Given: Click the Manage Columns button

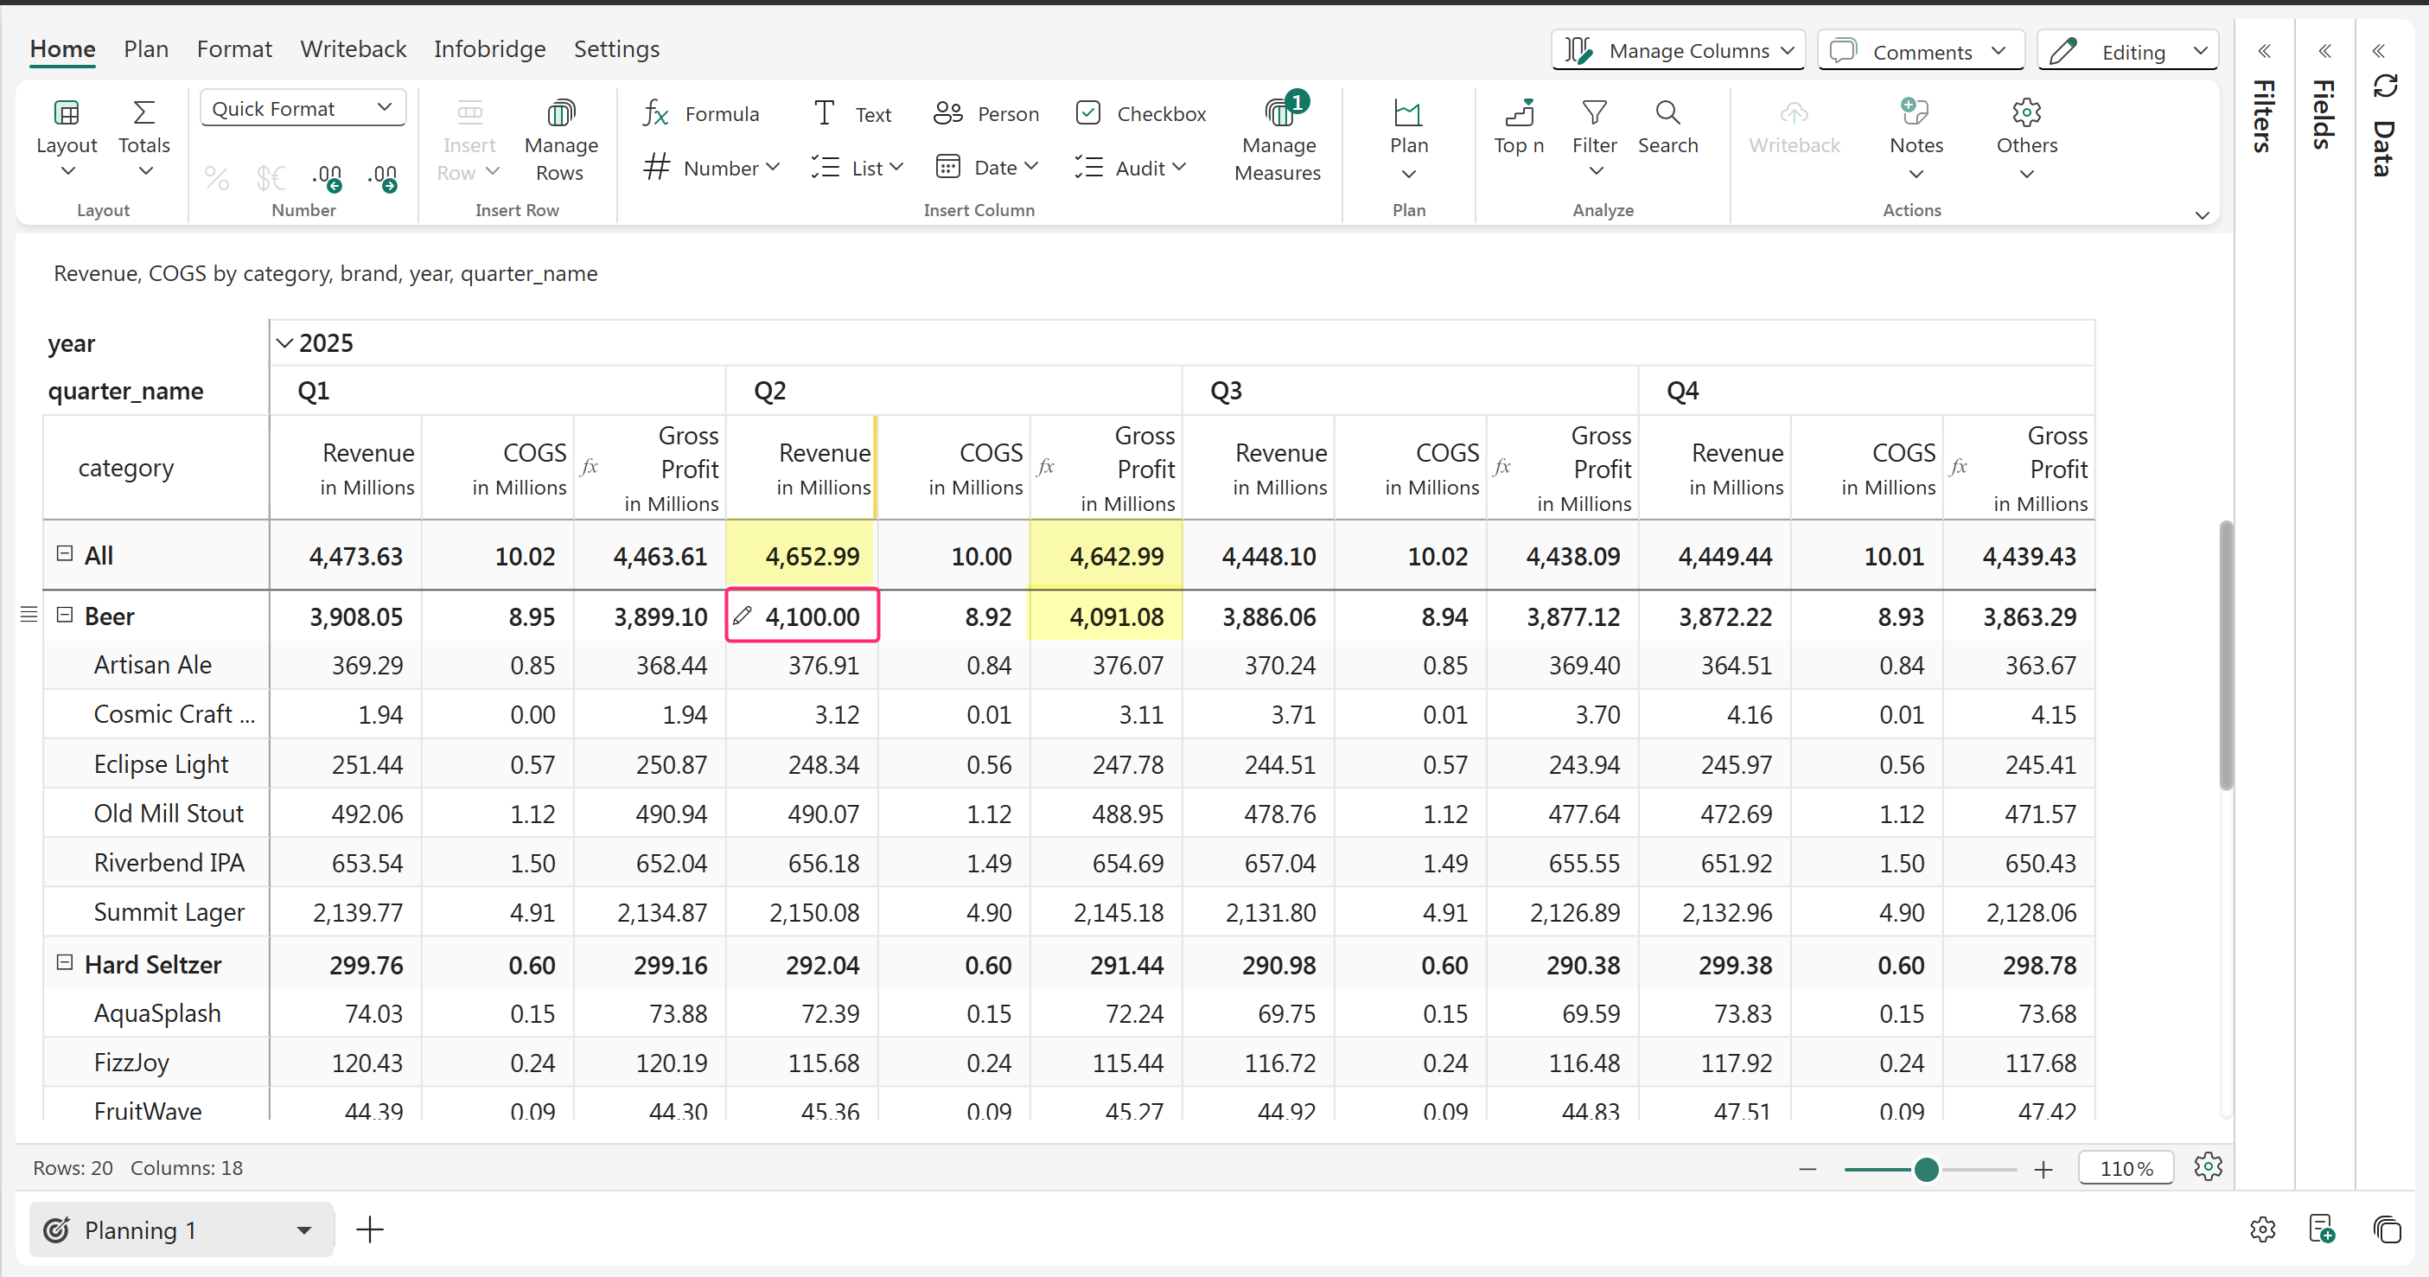Looking at the screenshot, I should (1679, 51).
